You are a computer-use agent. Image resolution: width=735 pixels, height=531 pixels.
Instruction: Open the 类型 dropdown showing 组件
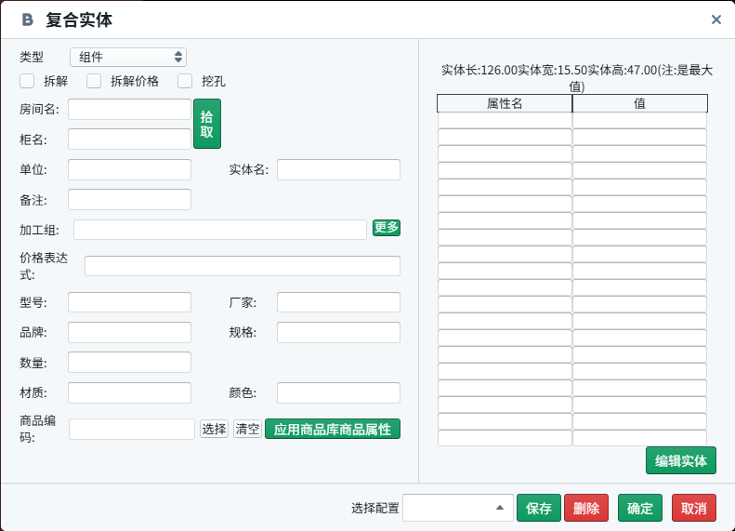click(x=127, y=57)
